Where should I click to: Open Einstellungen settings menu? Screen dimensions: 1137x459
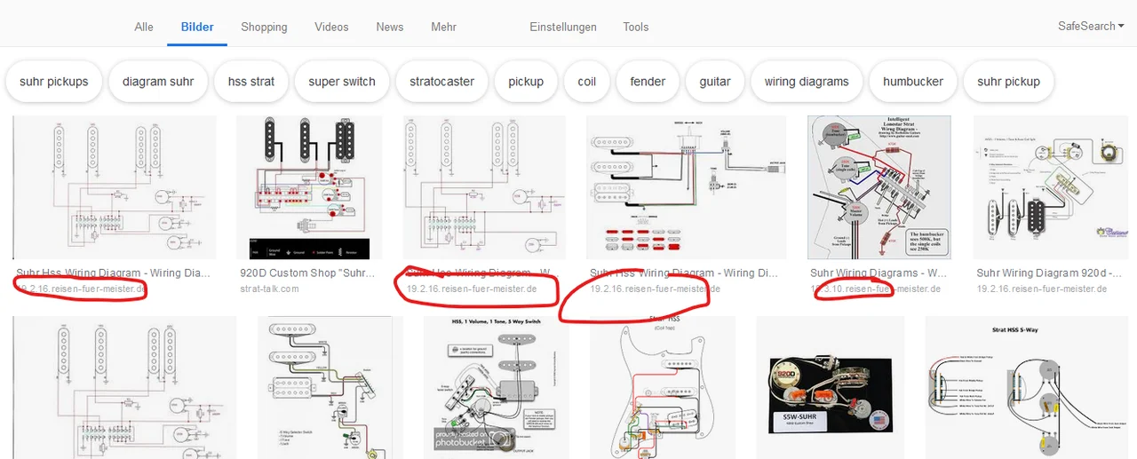pyautogui.click(x=563, y=27)
